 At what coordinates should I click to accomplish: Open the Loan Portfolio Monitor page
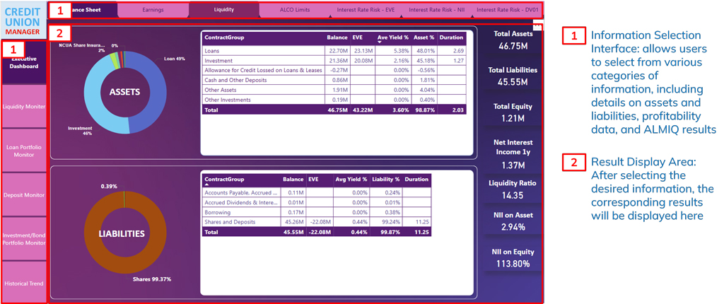pyautogui.click(x=24, y=151)
